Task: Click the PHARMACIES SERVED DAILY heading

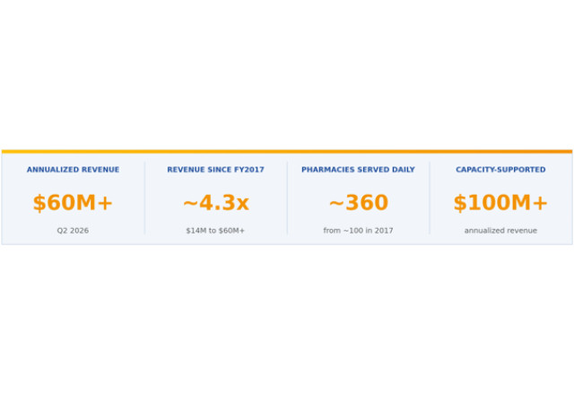Action: (x=358, y=170)
